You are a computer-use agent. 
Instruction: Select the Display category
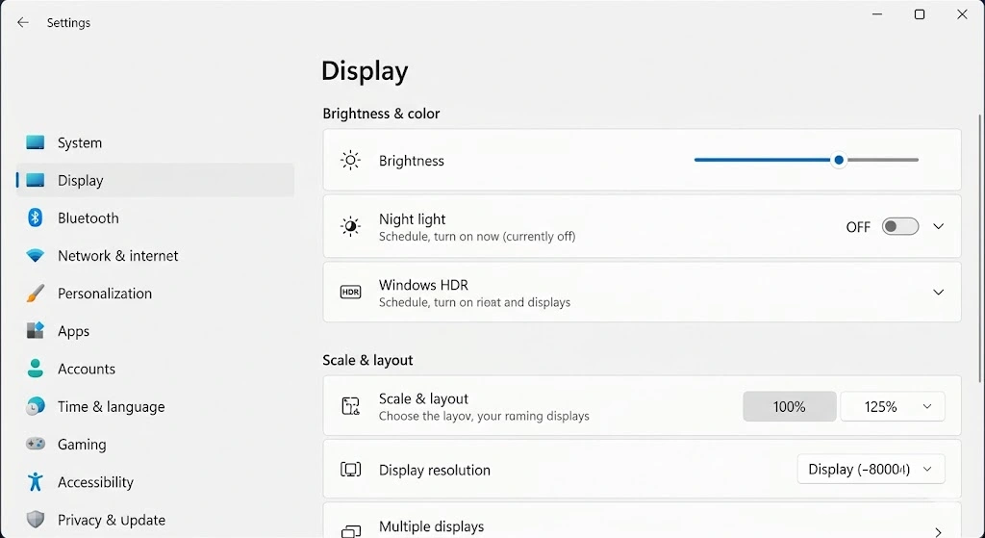(x=155, y=180)
